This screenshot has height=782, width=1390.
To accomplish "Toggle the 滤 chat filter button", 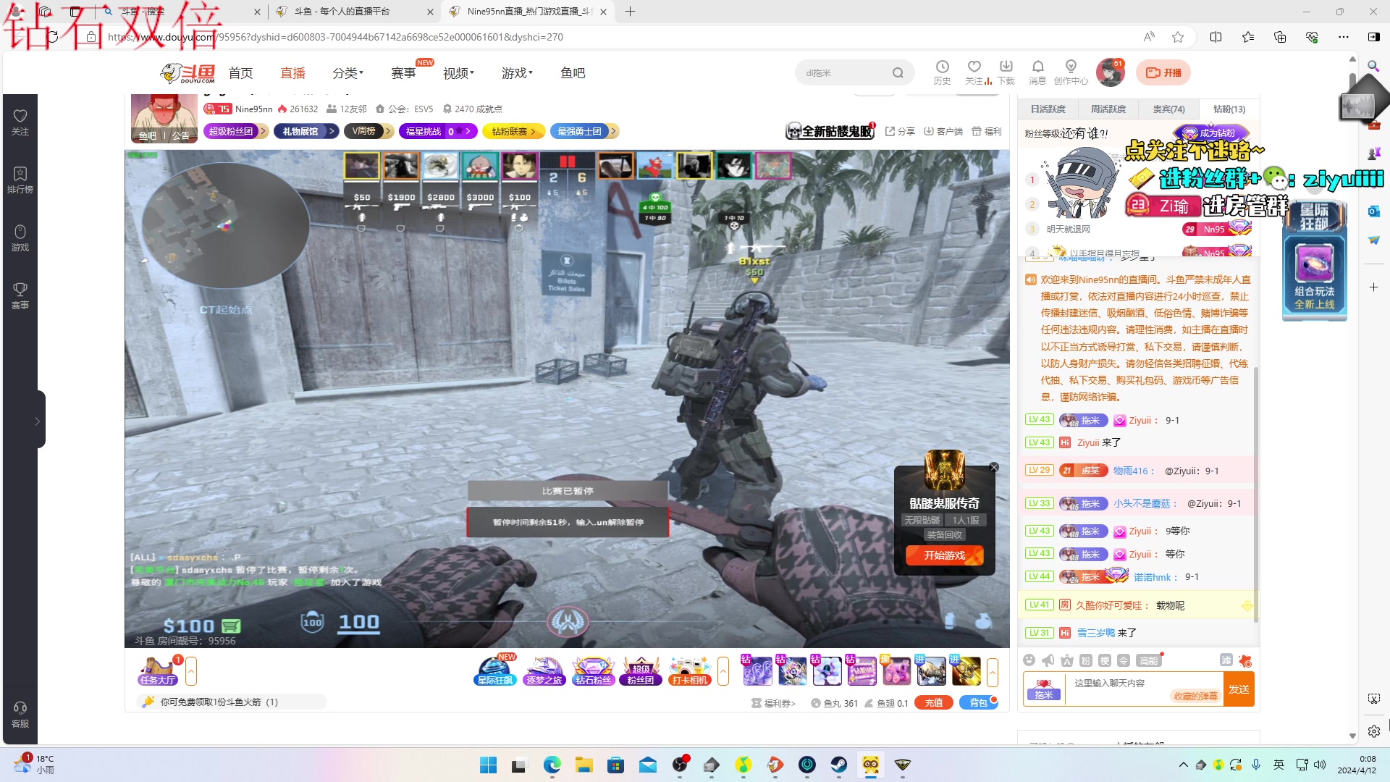I will (1226, 660).
